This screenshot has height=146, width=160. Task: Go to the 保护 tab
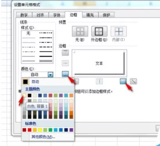tap(106, 15)
